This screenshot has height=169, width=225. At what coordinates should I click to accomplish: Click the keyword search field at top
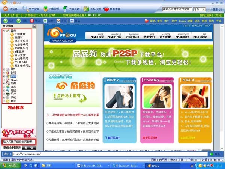point(177,9)
